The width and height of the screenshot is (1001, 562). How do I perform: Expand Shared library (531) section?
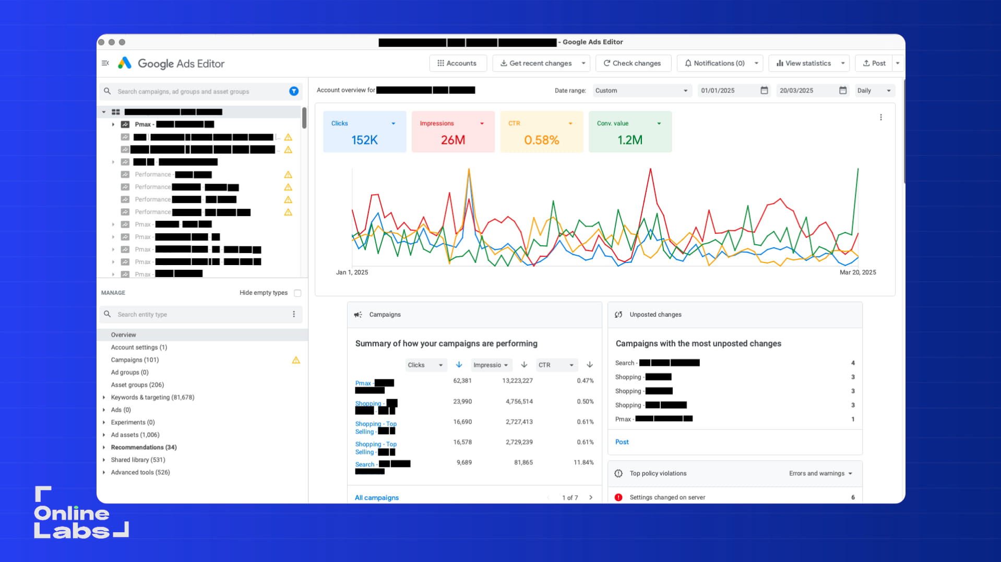click(x=104, y=460)
